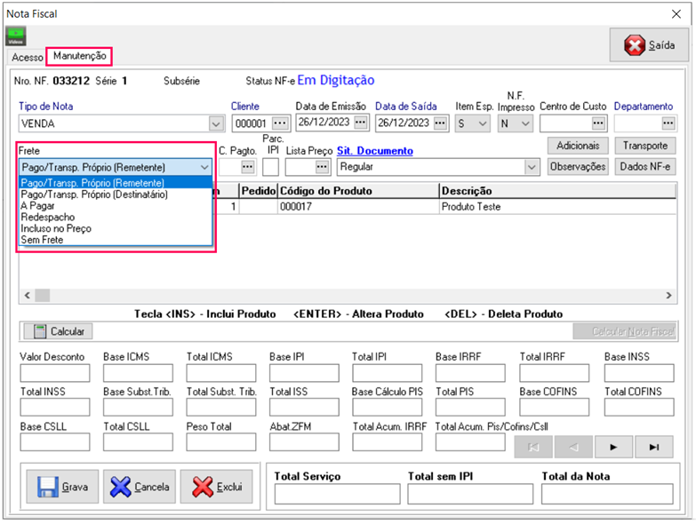This screenshot has height=524, width=696.
Task: Open the Centro de Custo lookup button
Action: (x=598, y=123)
